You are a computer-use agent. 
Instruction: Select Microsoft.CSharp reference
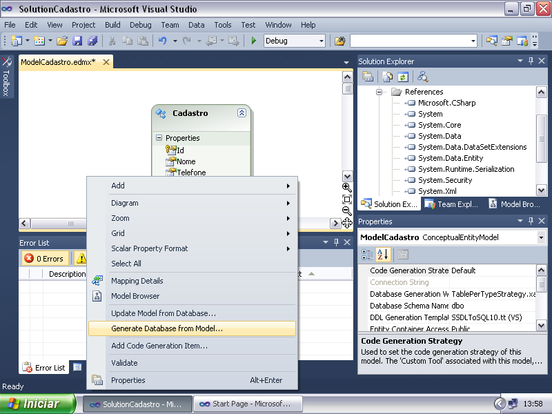click(x=446, y=103)
